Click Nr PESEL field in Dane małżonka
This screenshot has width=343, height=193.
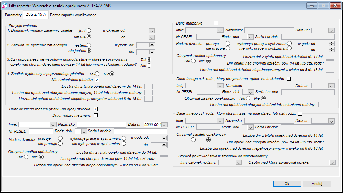tap(208, 37)
